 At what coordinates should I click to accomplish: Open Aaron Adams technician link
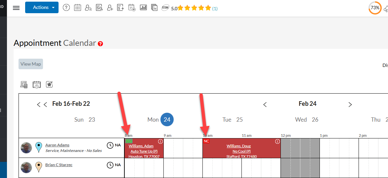[57, 145]
